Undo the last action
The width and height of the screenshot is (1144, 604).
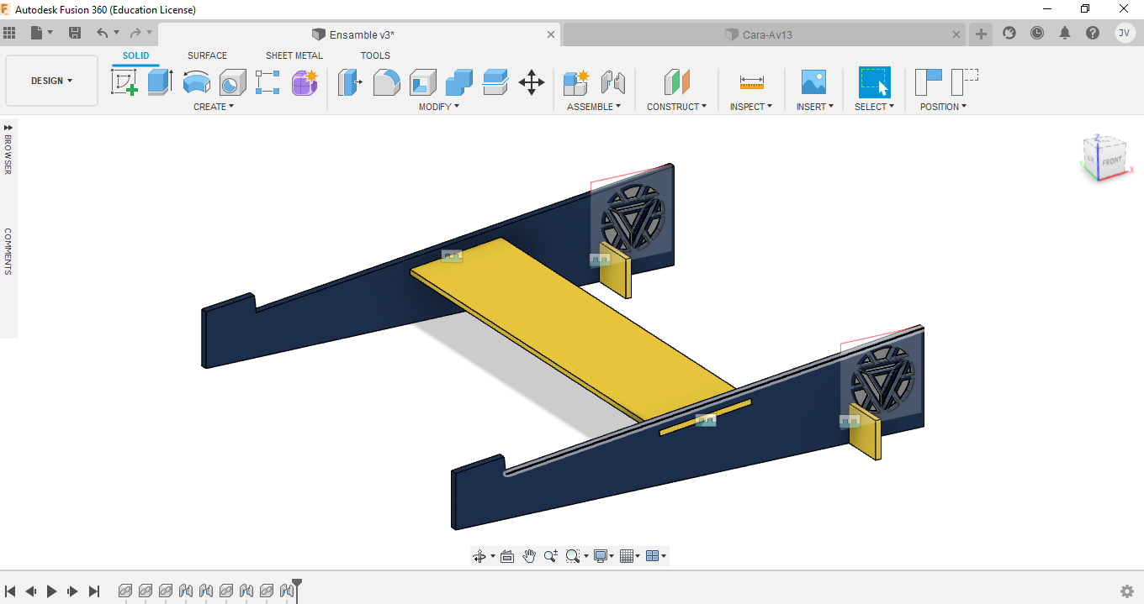pos(102,33)
